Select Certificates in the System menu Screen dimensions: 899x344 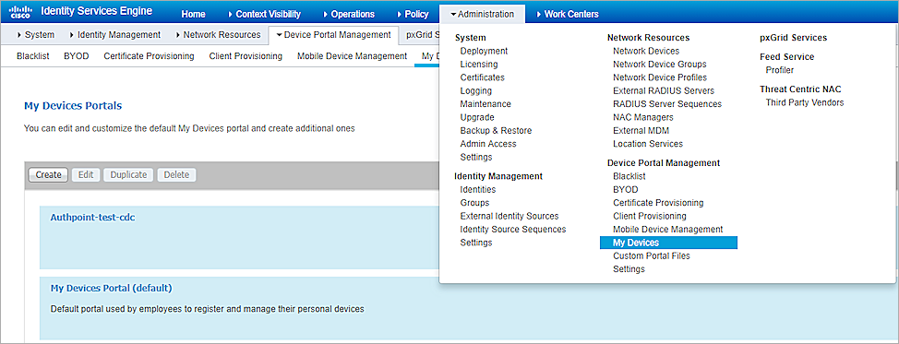click(482, 77)
